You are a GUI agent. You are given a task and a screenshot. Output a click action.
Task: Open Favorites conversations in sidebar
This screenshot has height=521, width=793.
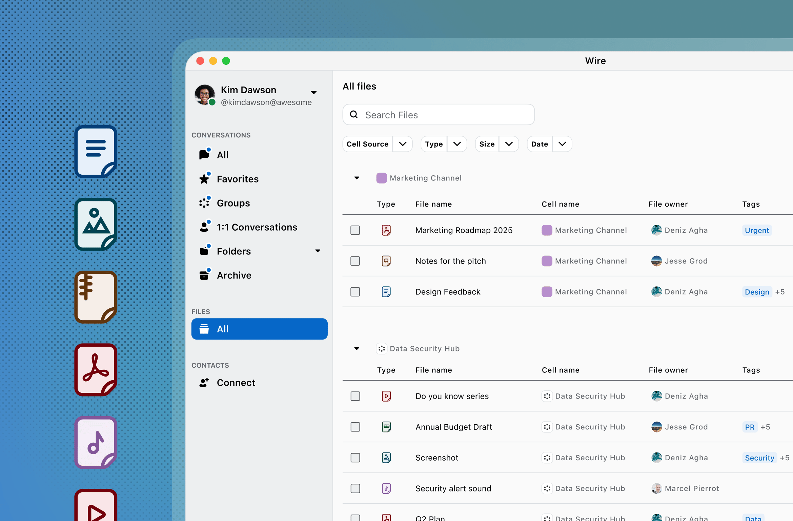237,179
